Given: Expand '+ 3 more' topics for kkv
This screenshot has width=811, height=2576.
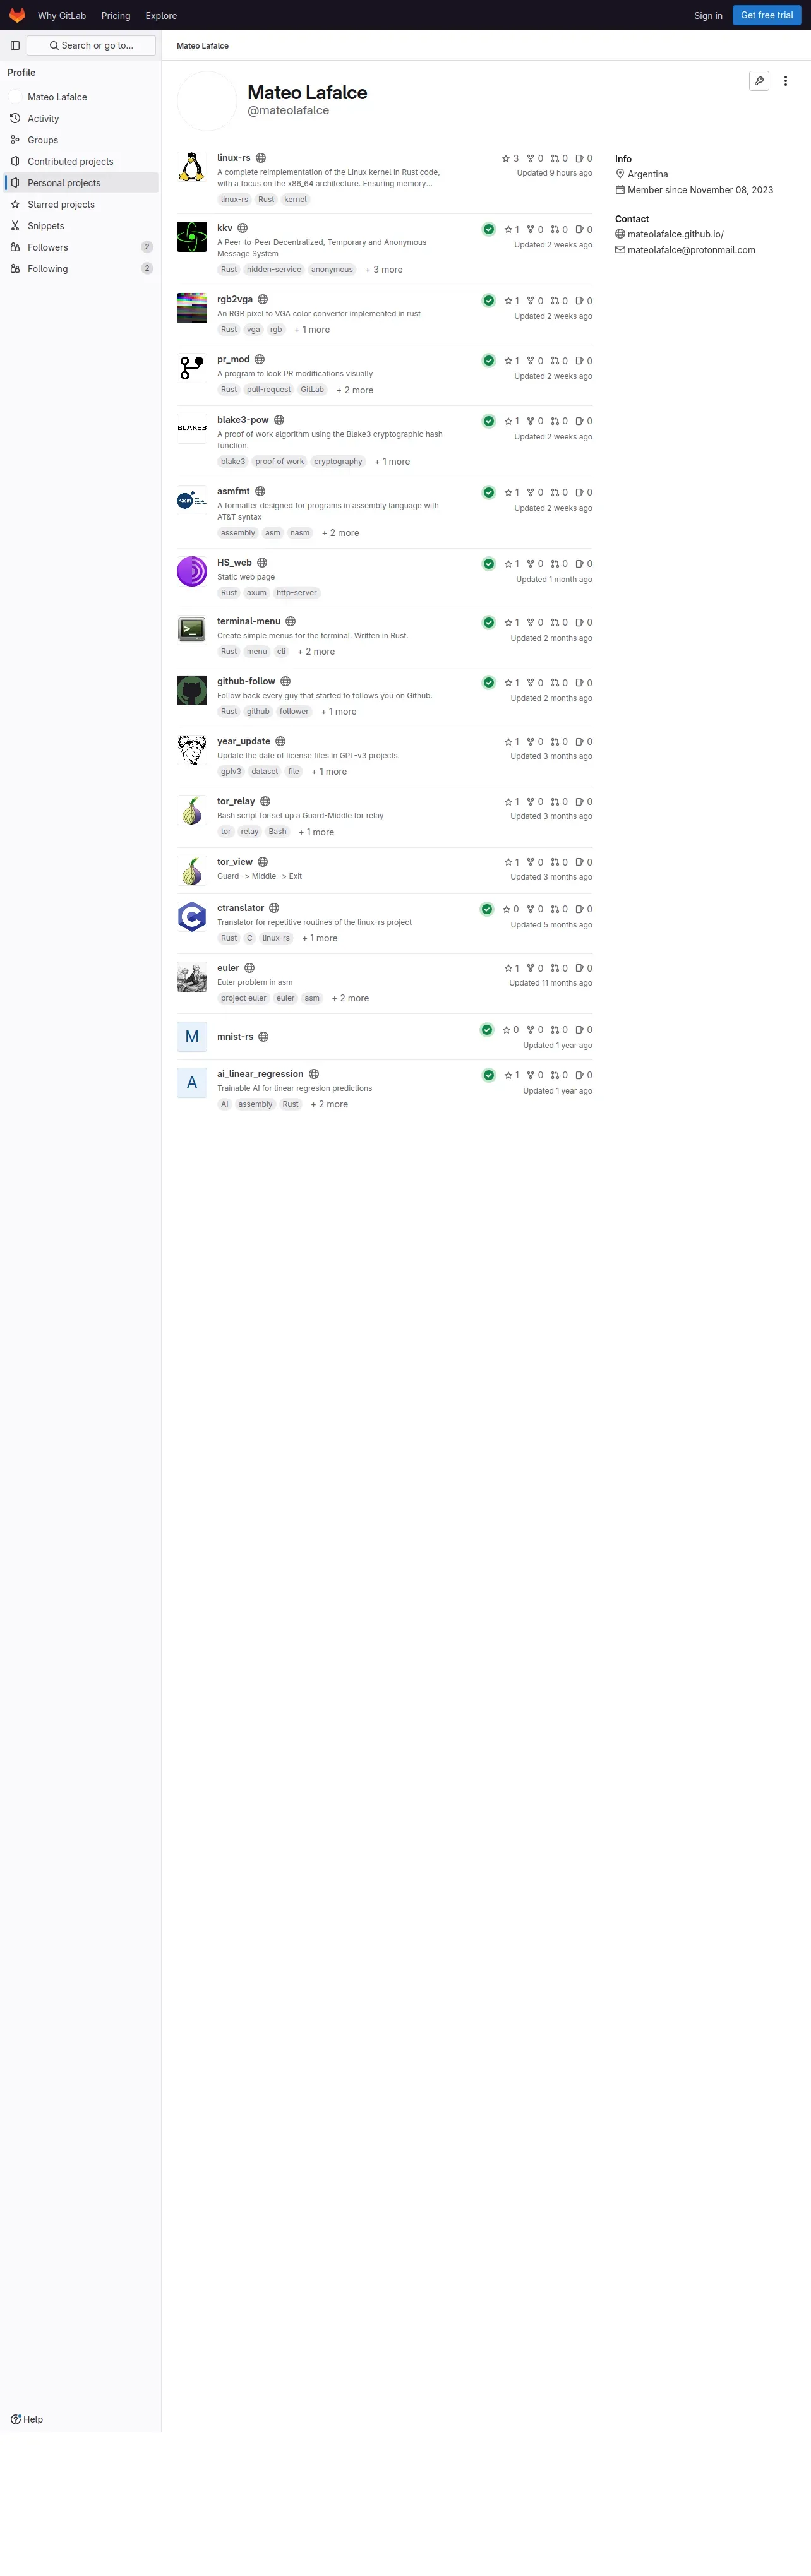Looking at the screenshot, I should pos(384,269).
